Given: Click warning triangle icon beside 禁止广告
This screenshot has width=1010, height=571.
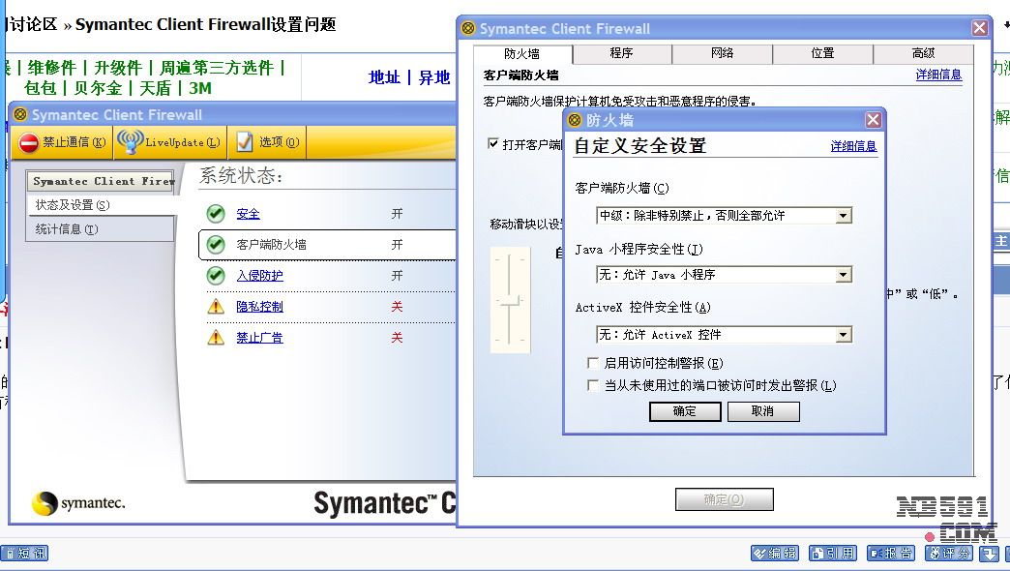Looking at the screenshot, I should point(216,338).
